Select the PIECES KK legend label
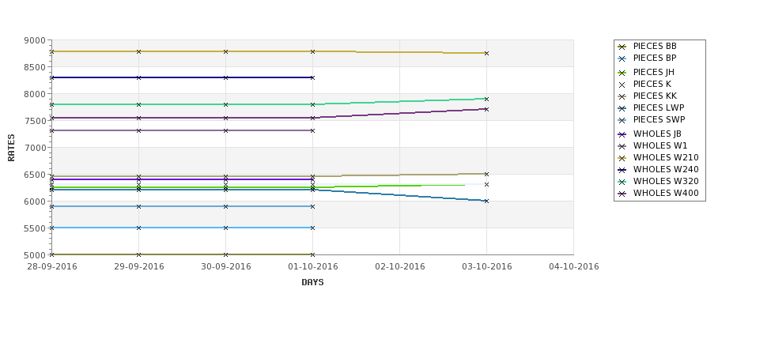This screenshot has width=771, height=339. pos(655,96)
